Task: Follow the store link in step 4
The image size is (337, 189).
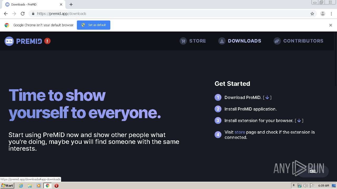Action: tap(240, 132)
